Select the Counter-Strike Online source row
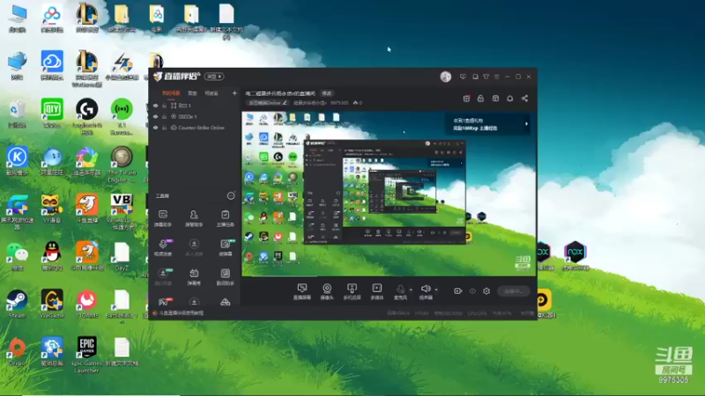 [x=194, y=128]
